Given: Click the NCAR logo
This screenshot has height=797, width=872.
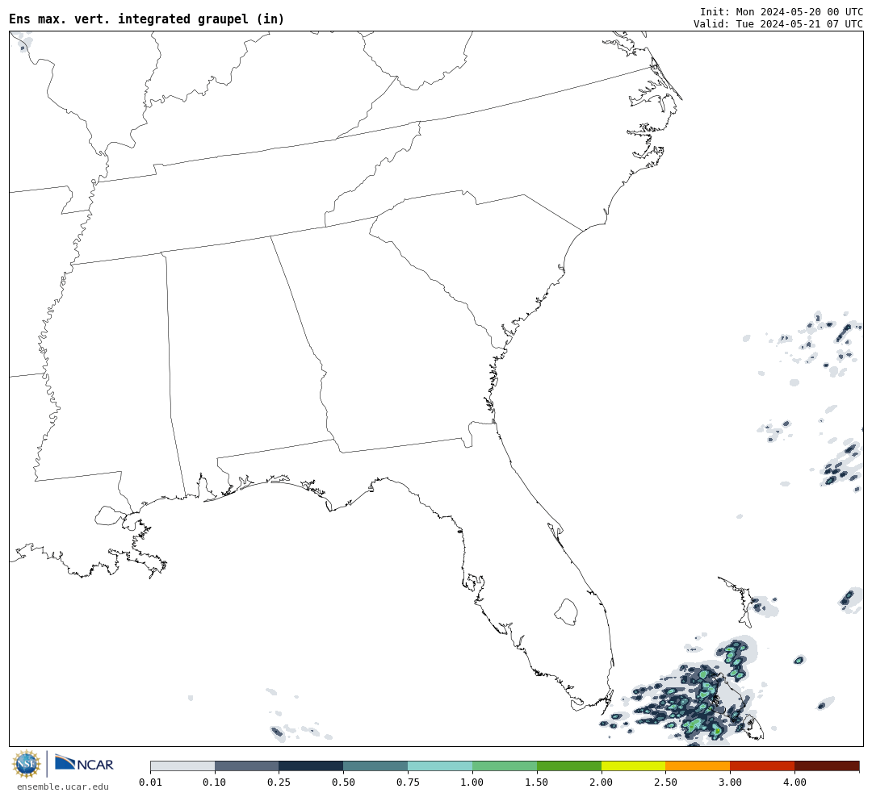Looking at the screenshot, I should pyautogui.click(x=84, y=763).
